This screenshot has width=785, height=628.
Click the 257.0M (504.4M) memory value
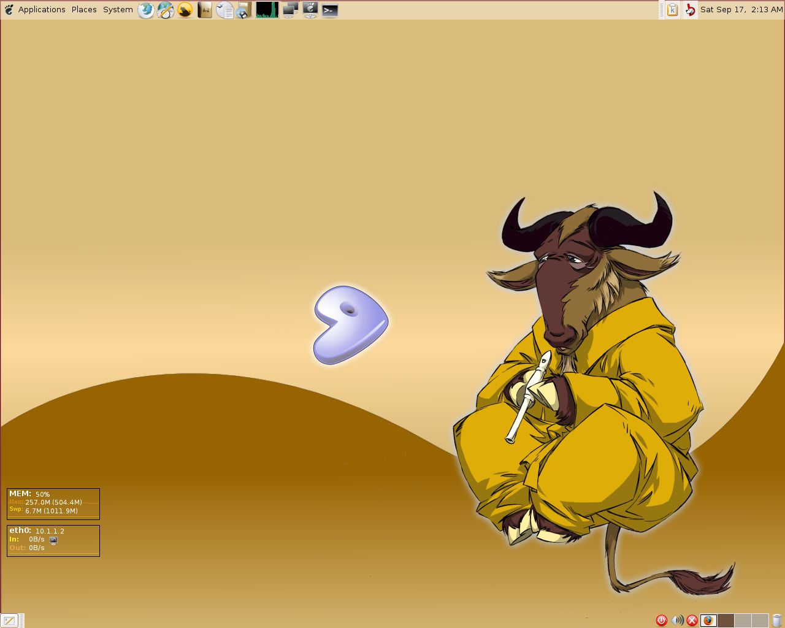tap(53, 502)
